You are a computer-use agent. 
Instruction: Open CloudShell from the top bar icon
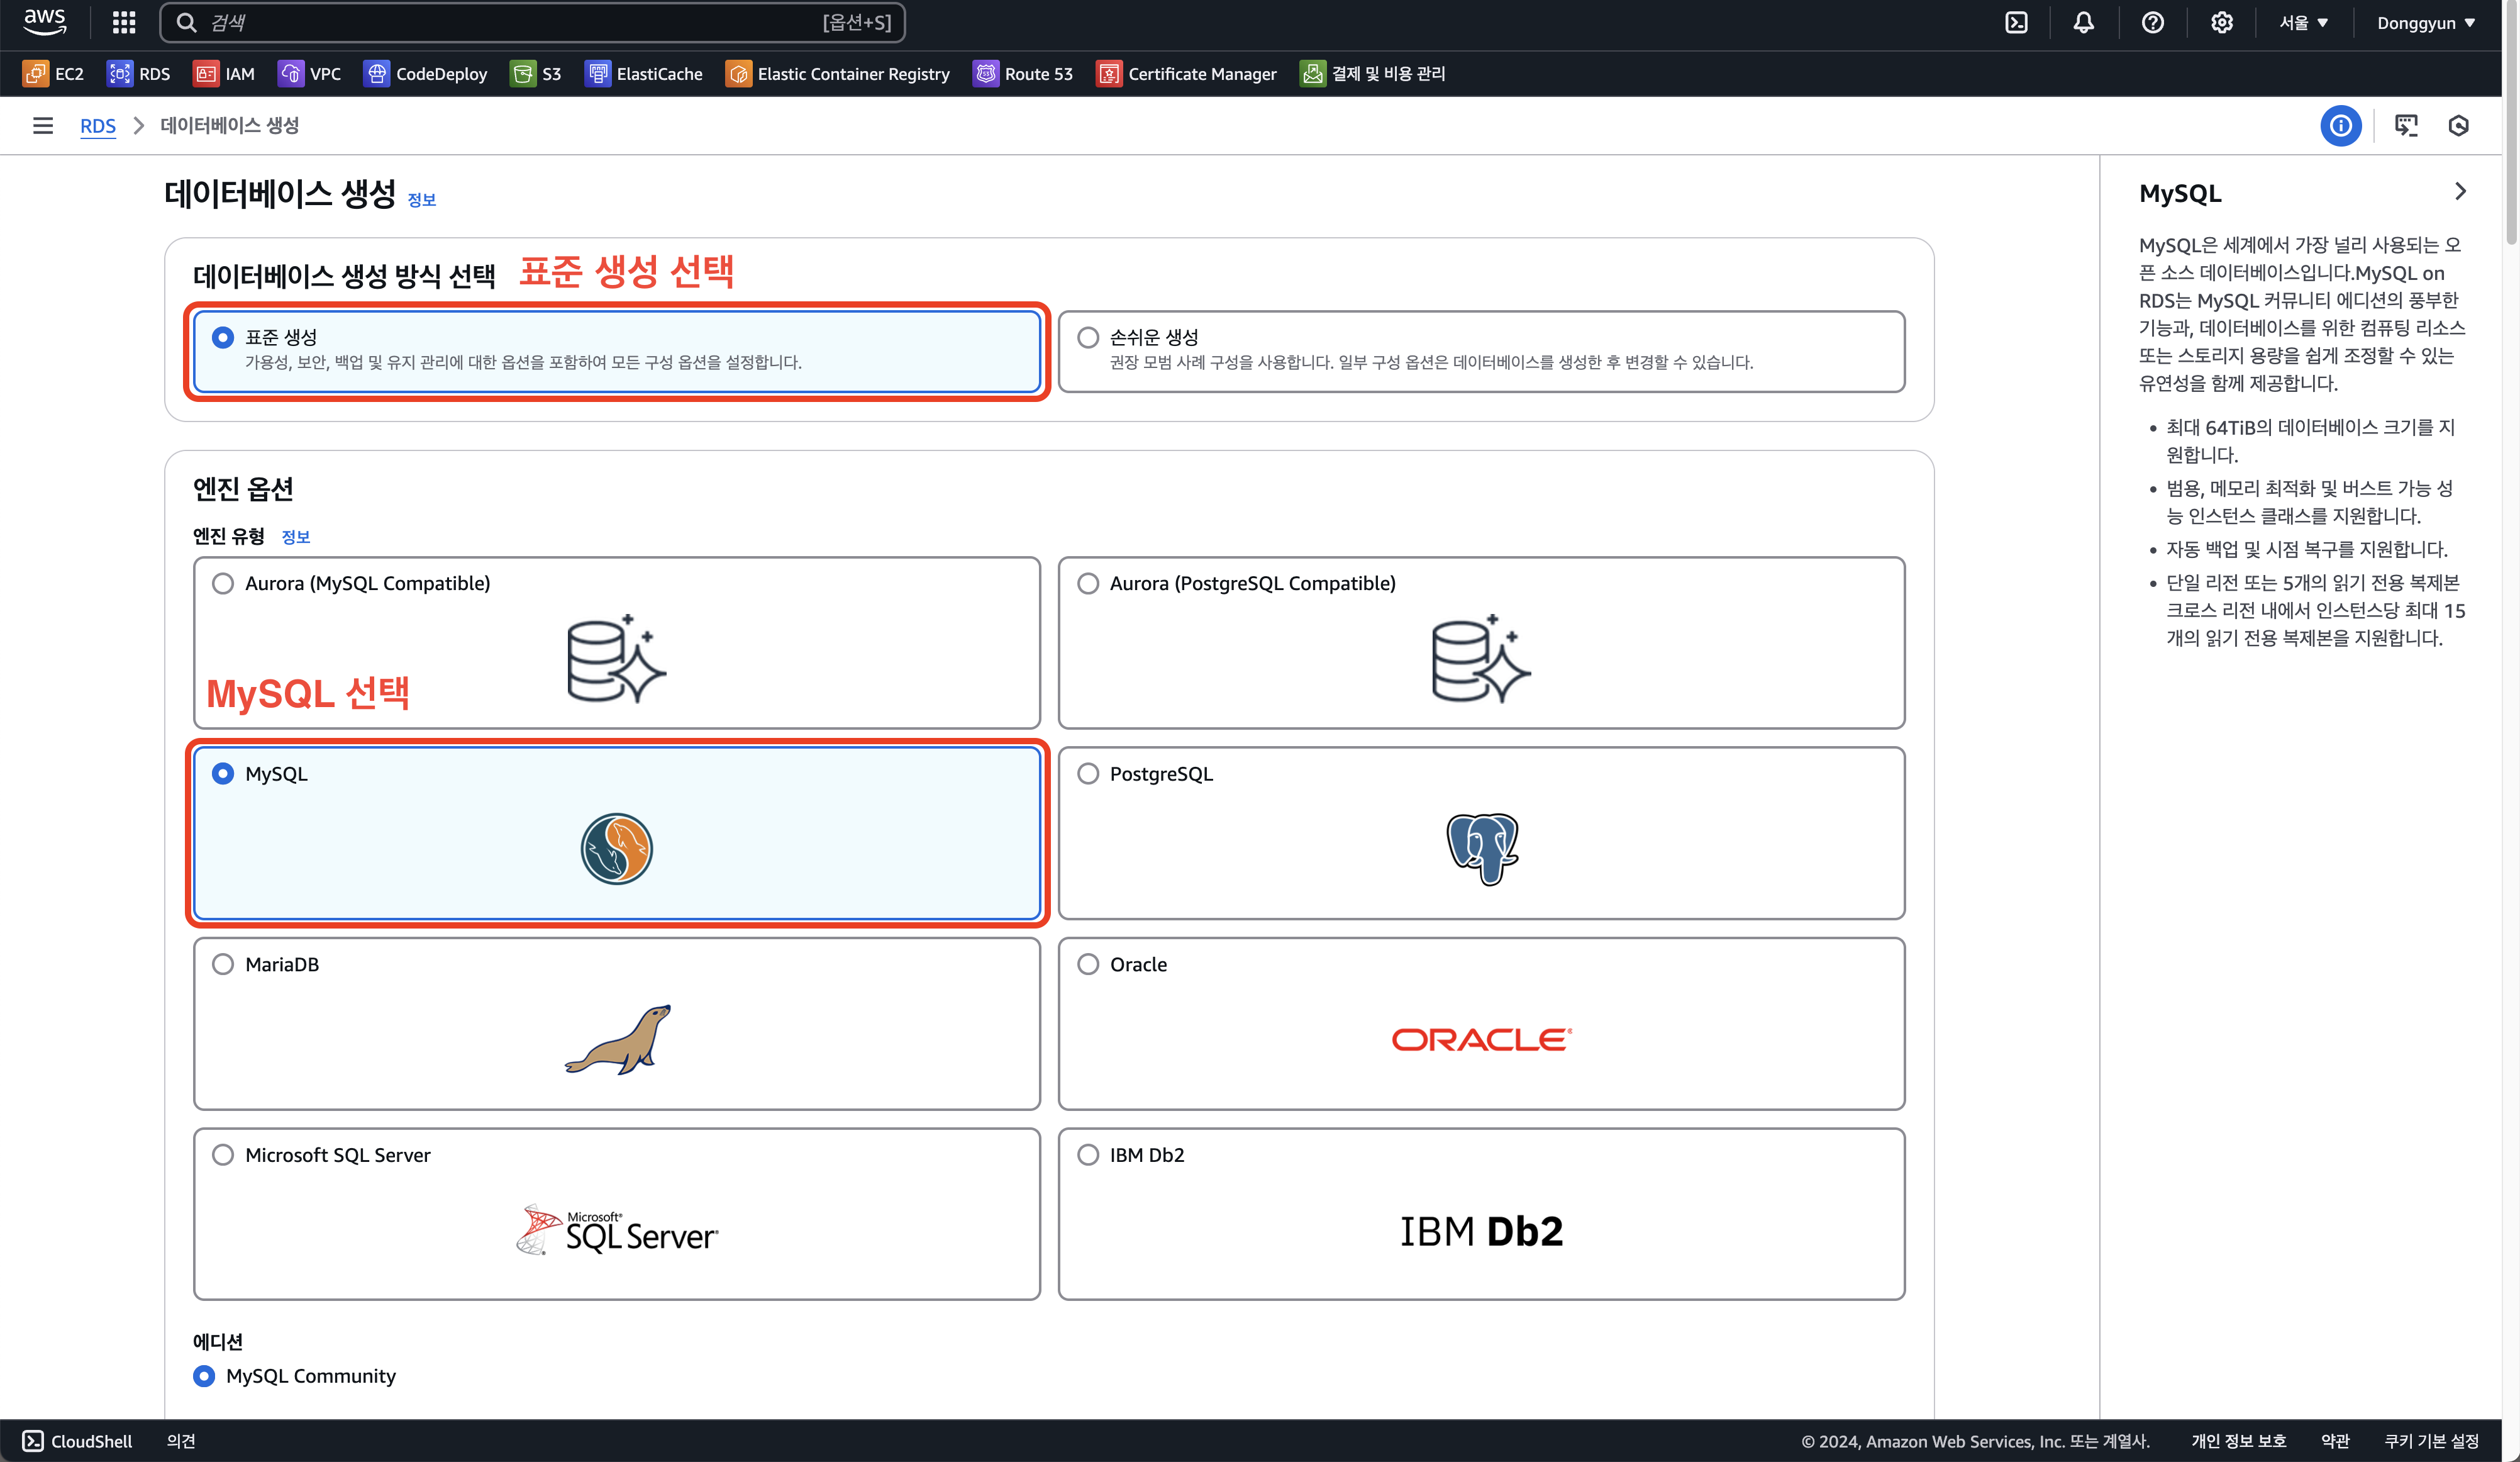coord(2016,22)
